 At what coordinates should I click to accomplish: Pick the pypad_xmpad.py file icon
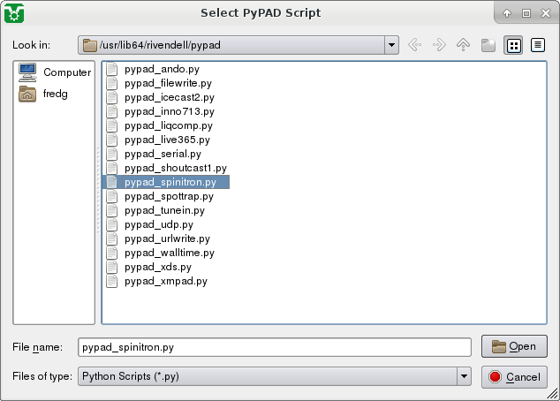pos(112,281)
